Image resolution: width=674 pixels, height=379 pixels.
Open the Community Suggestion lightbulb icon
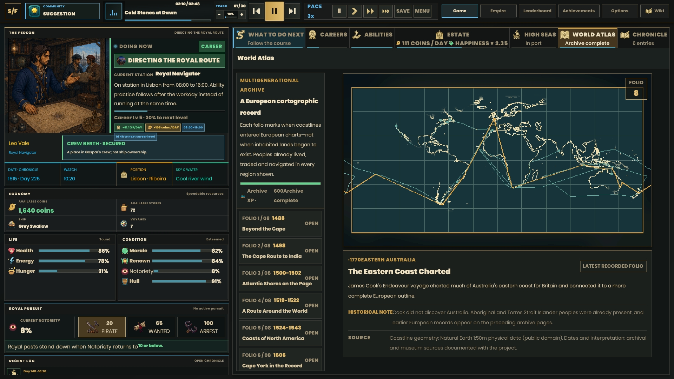click(x=34, y=11)
